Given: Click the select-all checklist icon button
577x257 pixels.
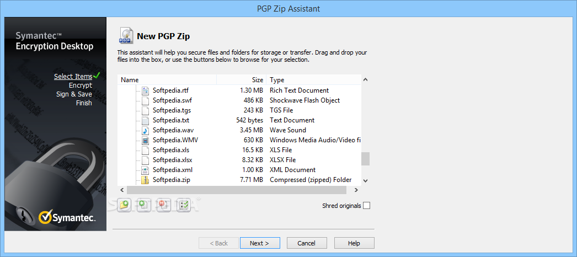Looking at the screenshot, I should click(183, 205).
